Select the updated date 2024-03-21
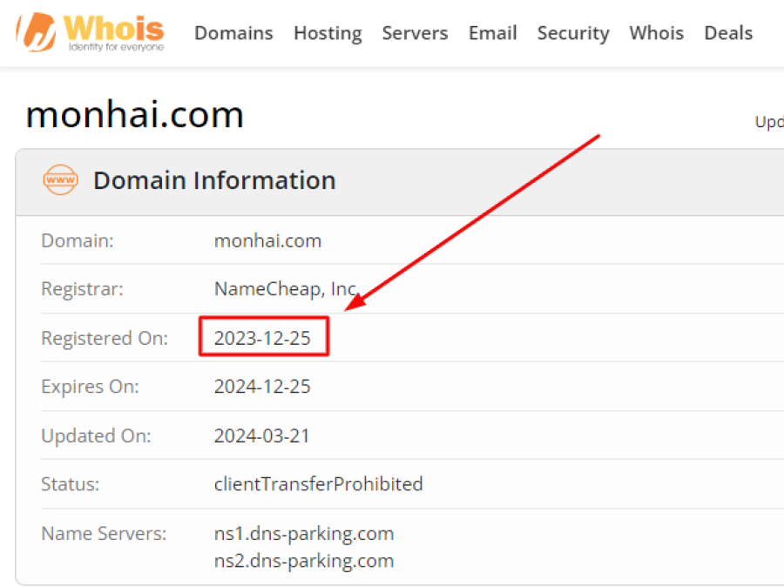Viewport: 784px width, 587px height. point(262,436)
